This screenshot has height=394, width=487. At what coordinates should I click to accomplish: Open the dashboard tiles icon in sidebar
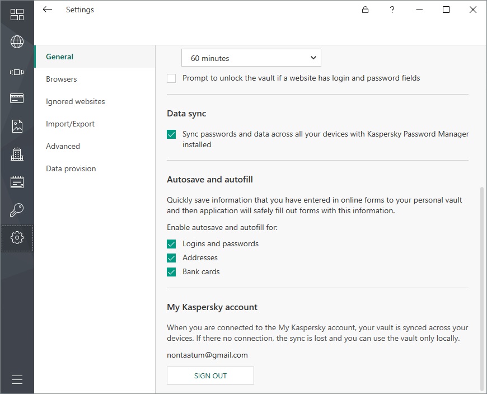[17, 15]
